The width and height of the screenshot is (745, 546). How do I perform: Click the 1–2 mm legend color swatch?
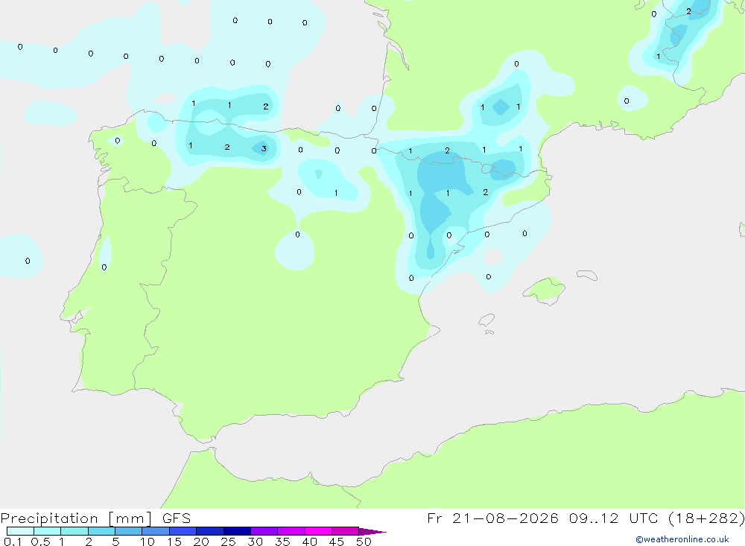(x=74, y=531)
